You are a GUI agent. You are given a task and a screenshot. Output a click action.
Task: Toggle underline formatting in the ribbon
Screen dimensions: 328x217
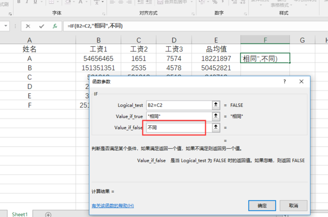coord(35,2)
